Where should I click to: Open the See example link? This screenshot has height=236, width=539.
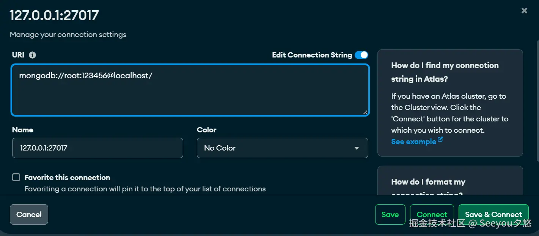click(x=413, y=142)
